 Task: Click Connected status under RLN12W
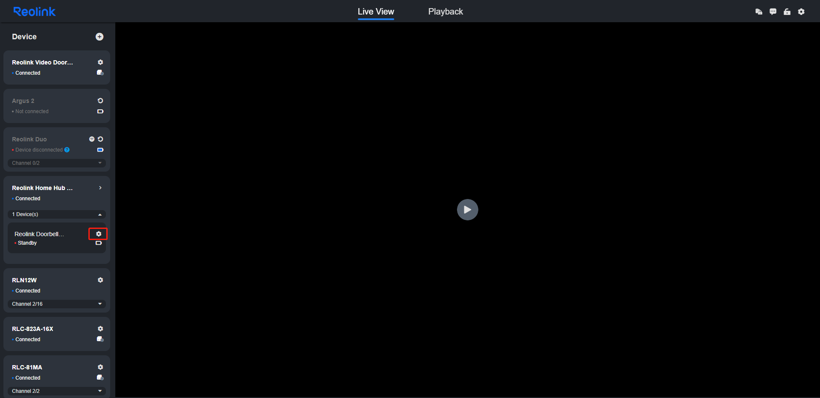pos(28,291)
